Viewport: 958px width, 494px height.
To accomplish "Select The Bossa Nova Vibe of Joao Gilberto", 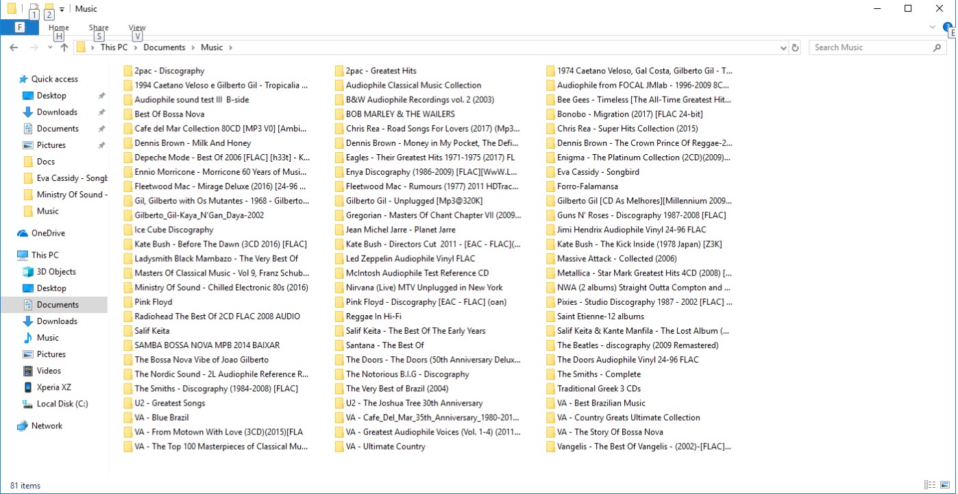I will (x=201, y=360).
